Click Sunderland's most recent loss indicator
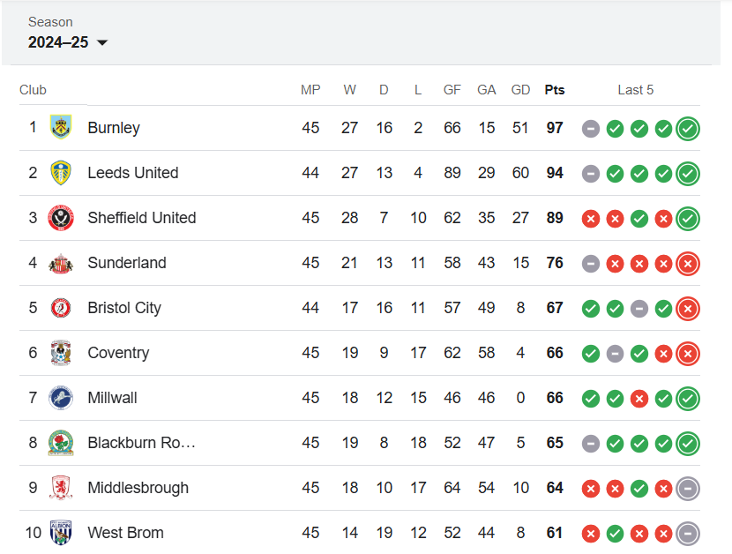 (688, 264)
